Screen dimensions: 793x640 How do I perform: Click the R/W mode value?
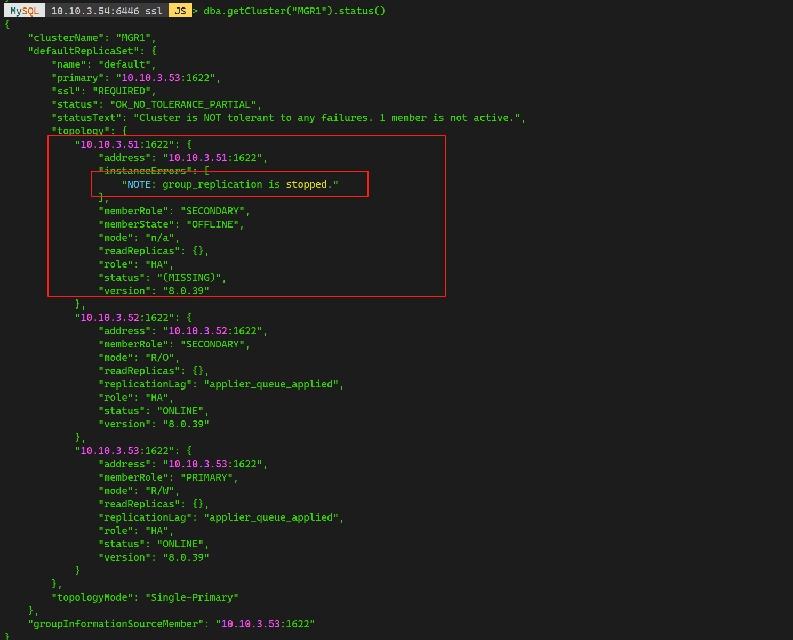coord(159,491)
